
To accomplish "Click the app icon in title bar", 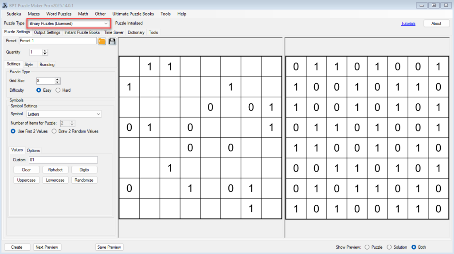I will [x=5, y=5].
